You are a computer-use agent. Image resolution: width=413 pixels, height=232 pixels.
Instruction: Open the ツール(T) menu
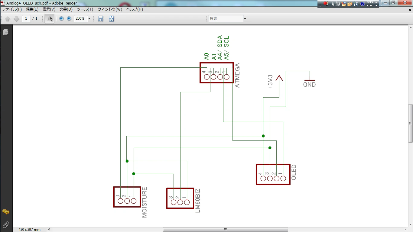point(85,9)
